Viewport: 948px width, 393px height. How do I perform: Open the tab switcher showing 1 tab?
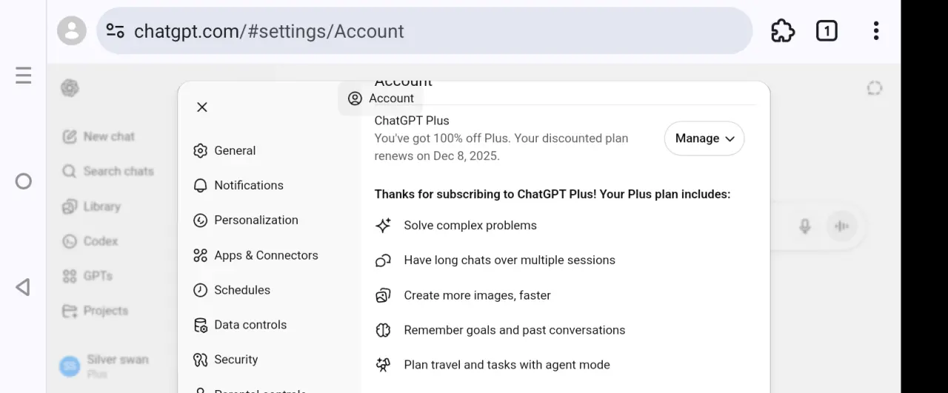click(x=827, y=31)
